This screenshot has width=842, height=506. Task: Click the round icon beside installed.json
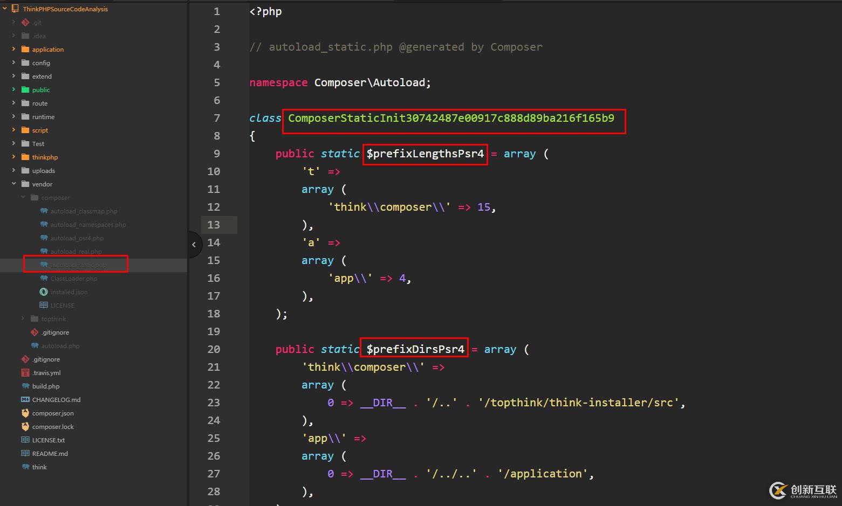44,292
